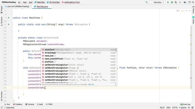Select setNonStrokingColor(float r, float g, float b)
The height and width of the screenshot is (109, 195).
78,74
